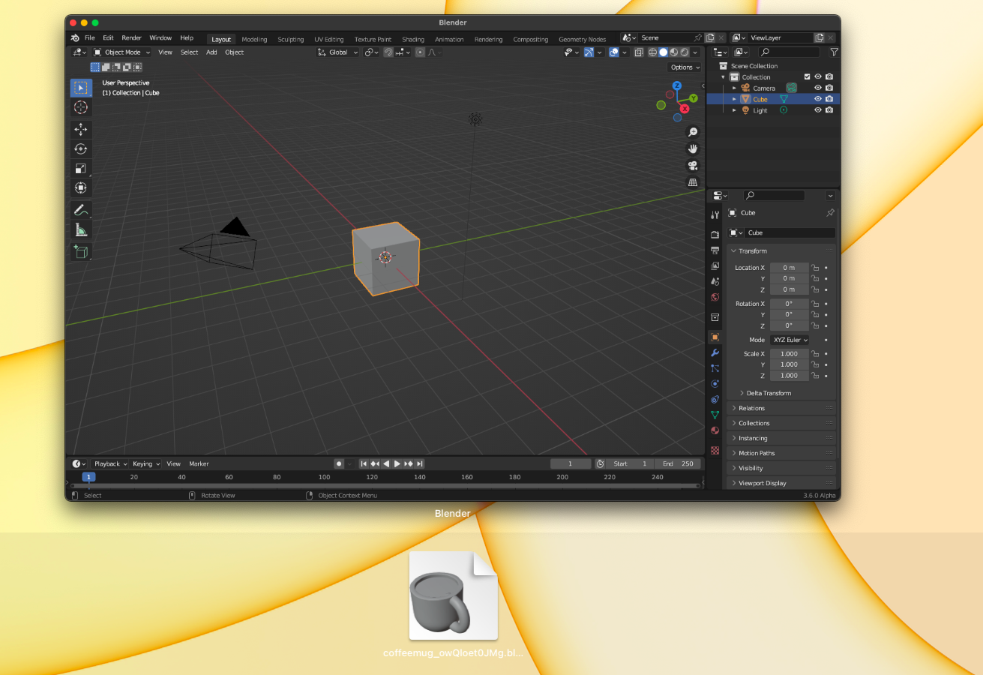Viewport: 983px width, 675px height.
Task: Open the Material properties tab icon
Action: (x=715, y=430)
